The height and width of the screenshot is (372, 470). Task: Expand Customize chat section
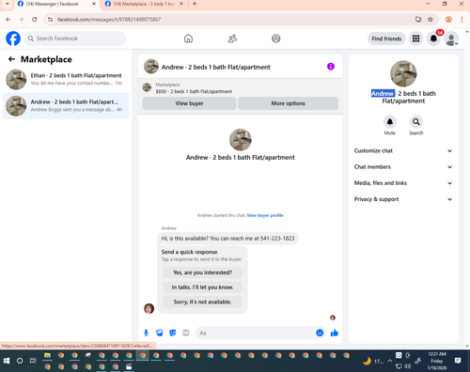coord(403,150)
